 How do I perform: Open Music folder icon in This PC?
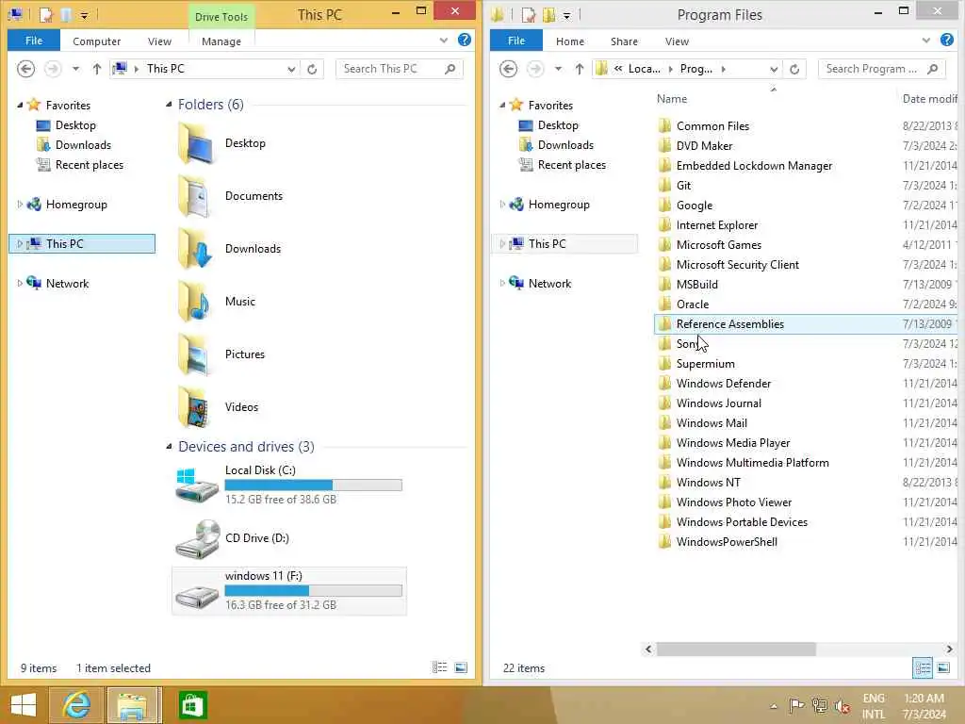coord(196,302)
